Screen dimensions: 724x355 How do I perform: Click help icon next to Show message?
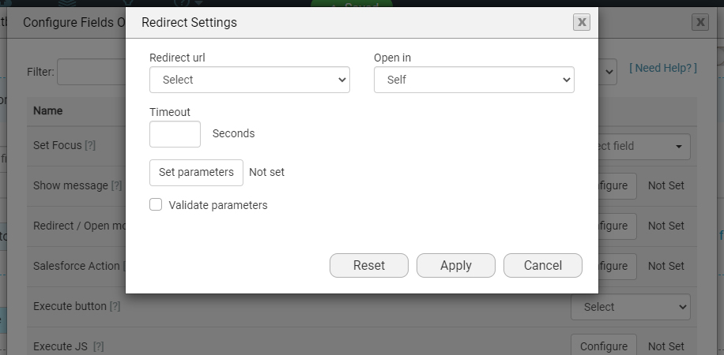pos(117,186)
